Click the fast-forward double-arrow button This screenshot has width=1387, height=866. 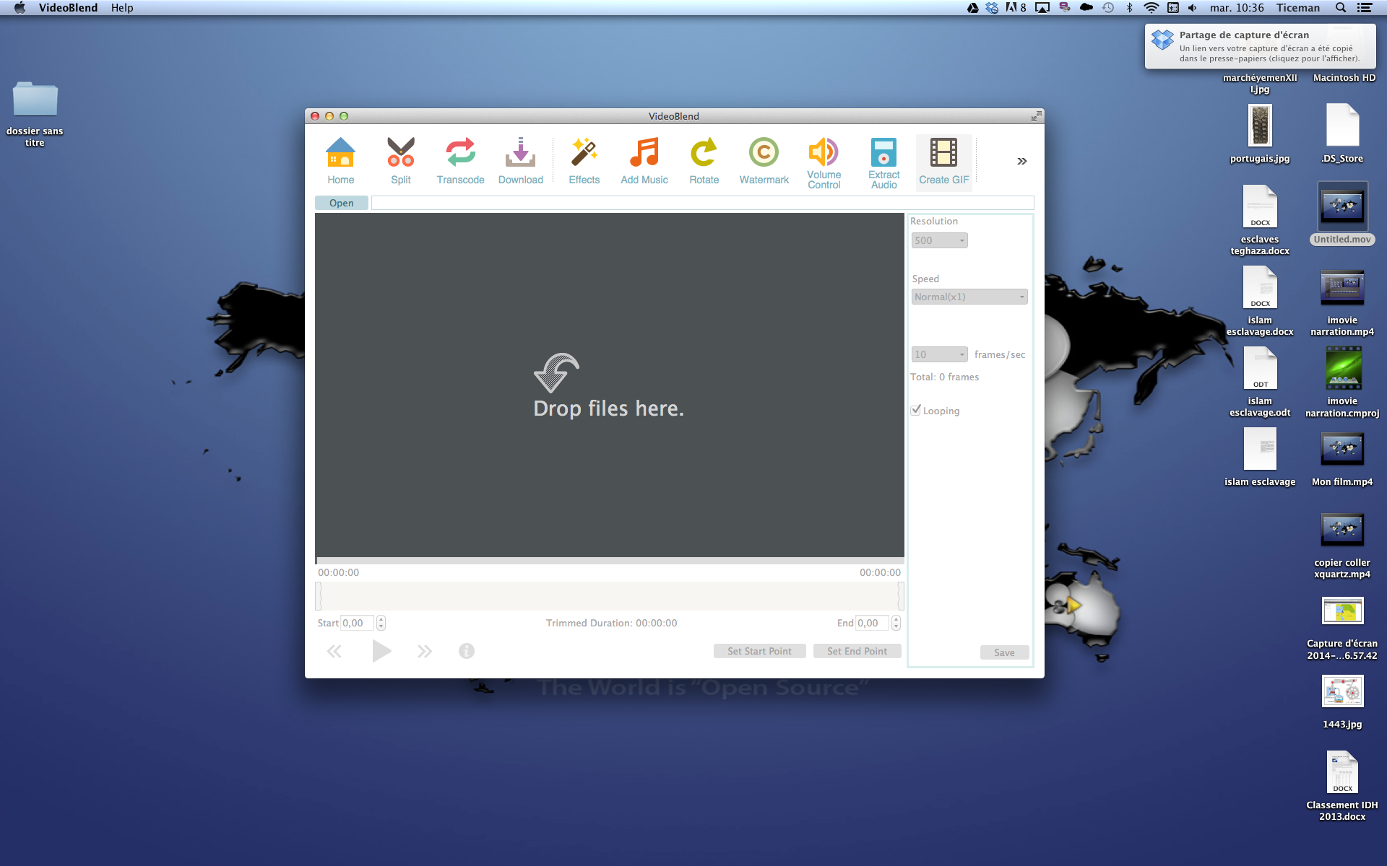tap(425, 652)
